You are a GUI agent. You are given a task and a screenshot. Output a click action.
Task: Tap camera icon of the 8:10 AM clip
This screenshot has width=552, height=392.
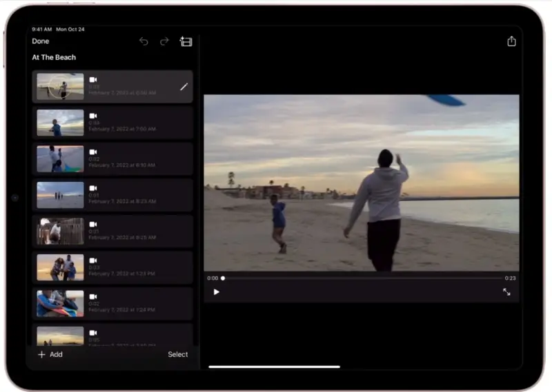tap(93, 152)
